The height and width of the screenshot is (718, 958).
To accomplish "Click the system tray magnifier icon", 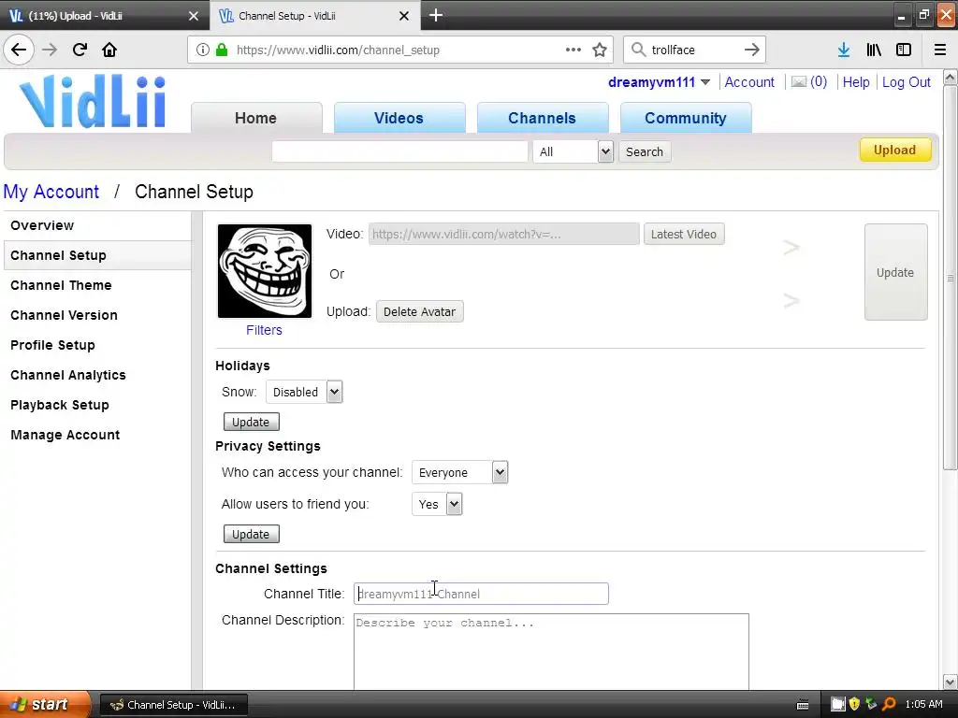I will pyautogui.click(x=890, y=704).
